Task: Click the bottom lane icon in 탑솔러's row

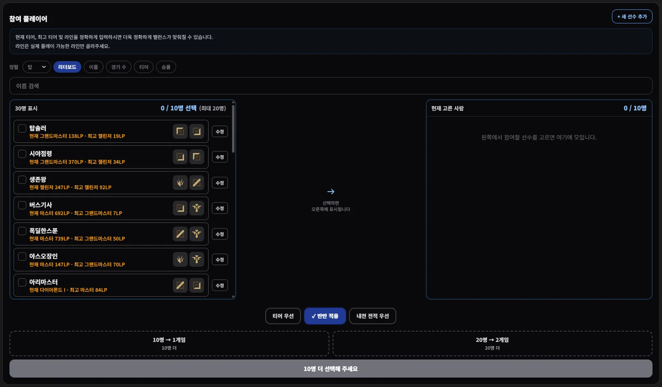Action: tap(197, 131)
